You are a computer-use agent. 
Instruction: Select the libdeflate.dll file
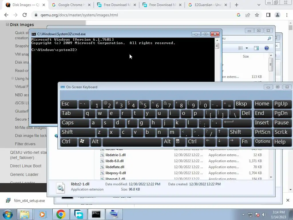(115, 167)
